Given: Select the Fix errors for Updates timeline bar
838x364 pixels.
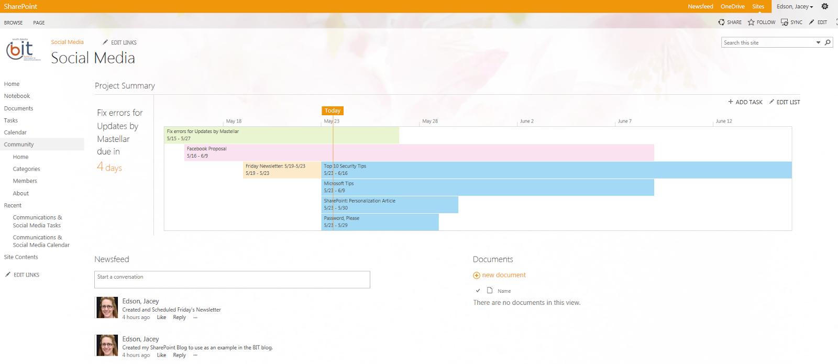Looking at the screenshot, I should pyautogui.click(x=281, y=135).
